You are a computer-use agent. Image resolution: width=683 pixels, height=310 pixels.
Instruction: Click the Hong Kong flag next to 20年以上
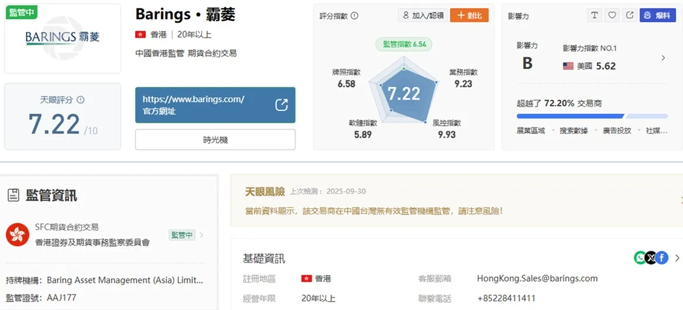(140, 35)
